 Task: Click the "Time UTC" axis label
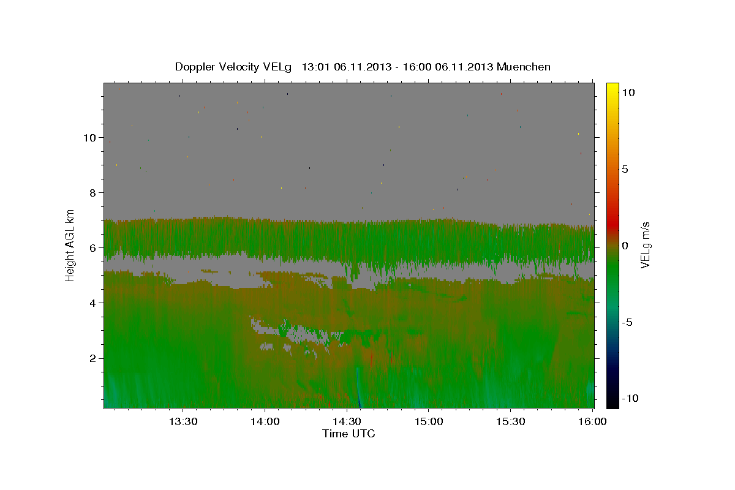pos(349,434)
